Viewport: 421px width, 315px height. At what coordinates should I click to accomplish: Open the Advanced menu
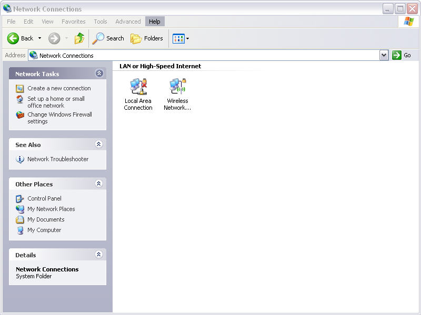(128, 22)
